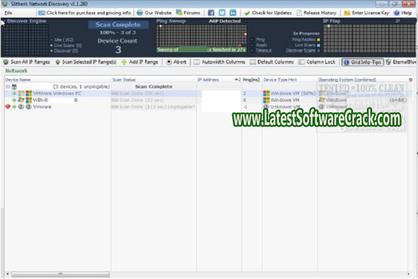Click the Ping Replies yellow swatch
The height and width of the screenshot is (279, 418).
pyautogui.click(x=318, y=40)
